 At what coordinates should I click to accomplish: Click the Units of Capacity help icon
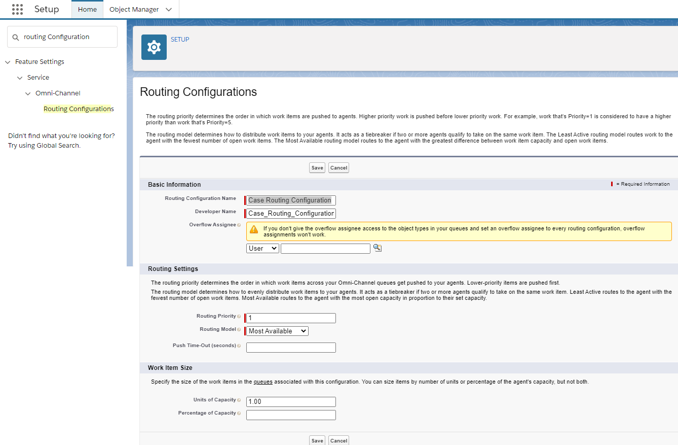240,400
